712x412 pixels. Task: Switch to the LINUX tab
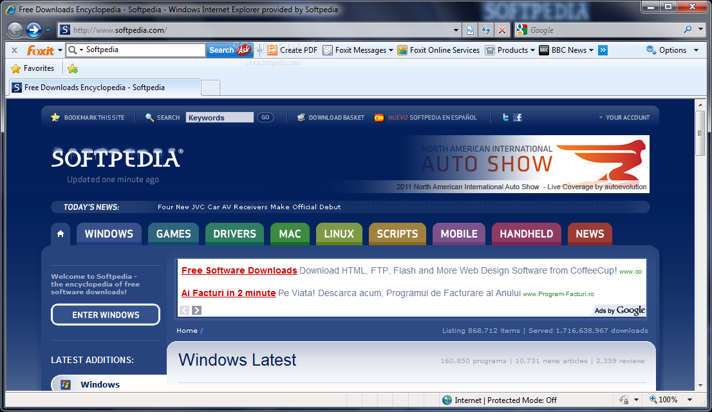[x=339, y=234]
